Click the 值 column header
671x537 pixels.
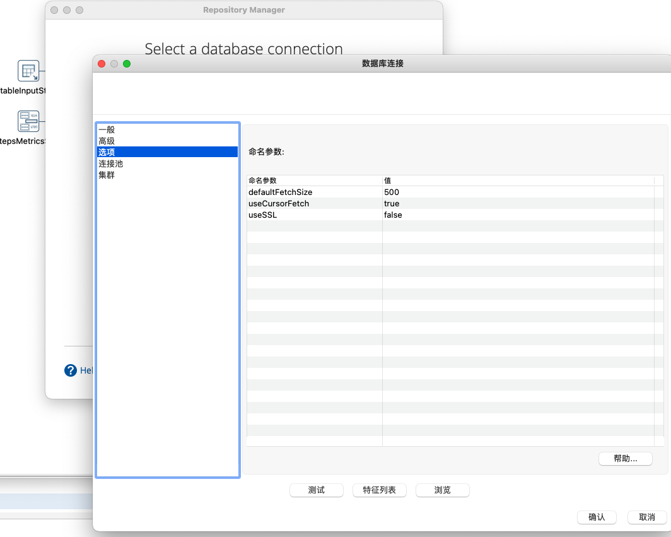coord(518,180)
